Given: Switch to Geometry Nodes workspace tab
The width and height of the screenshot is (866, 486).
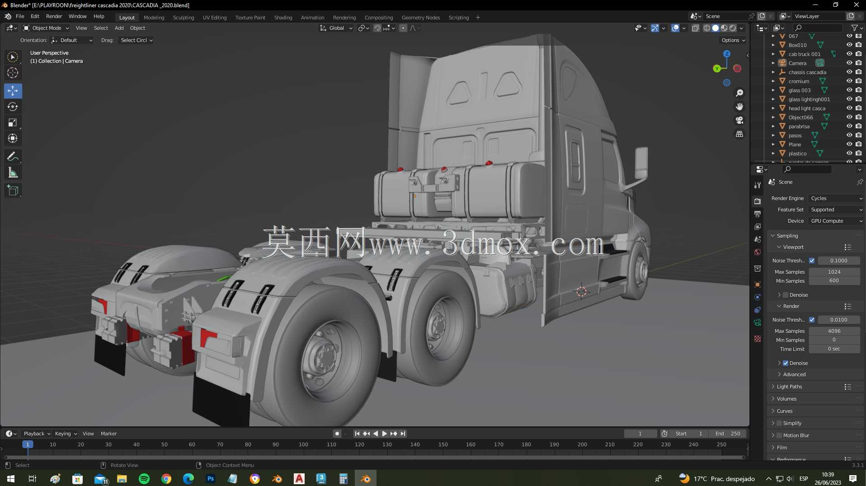Looking at the screenshot, I should (420, 18).
